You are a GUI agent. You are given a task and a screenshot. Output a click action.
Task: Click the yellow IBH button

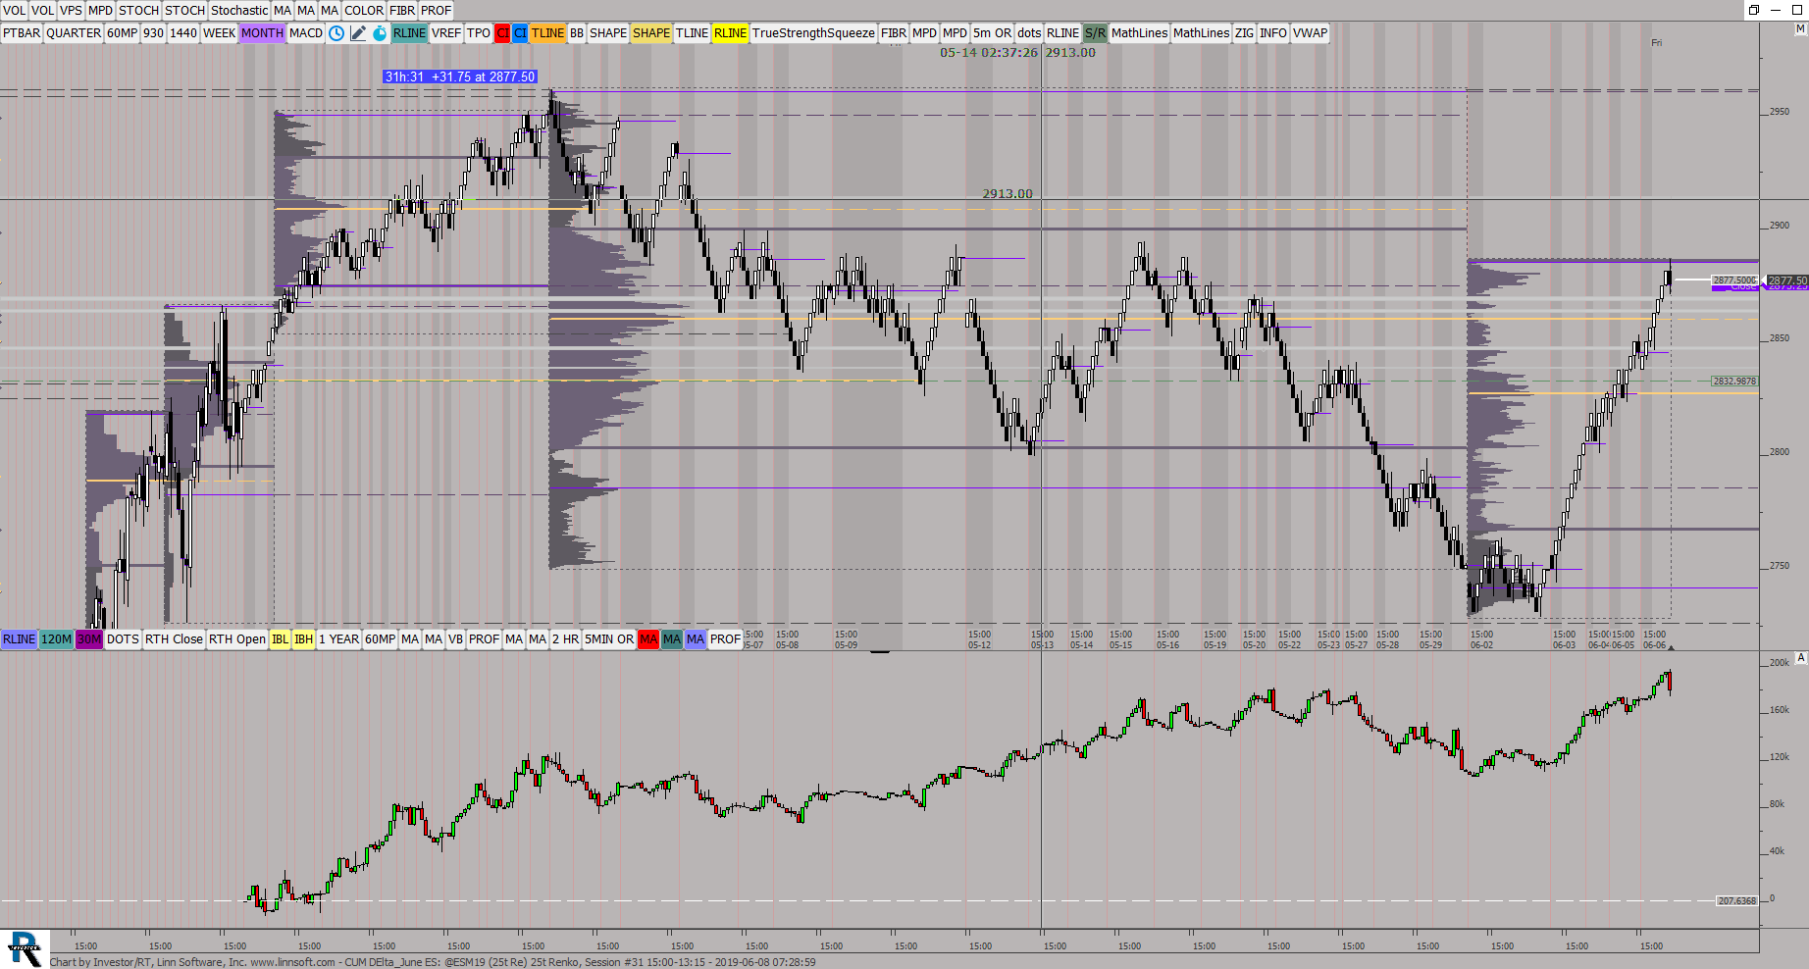pos(304,639)
